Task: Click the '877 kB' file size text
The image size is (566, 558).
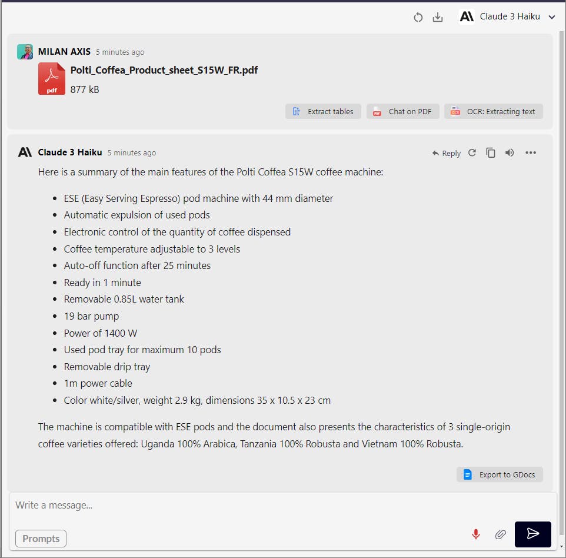Action: click(x=85, y=89)
